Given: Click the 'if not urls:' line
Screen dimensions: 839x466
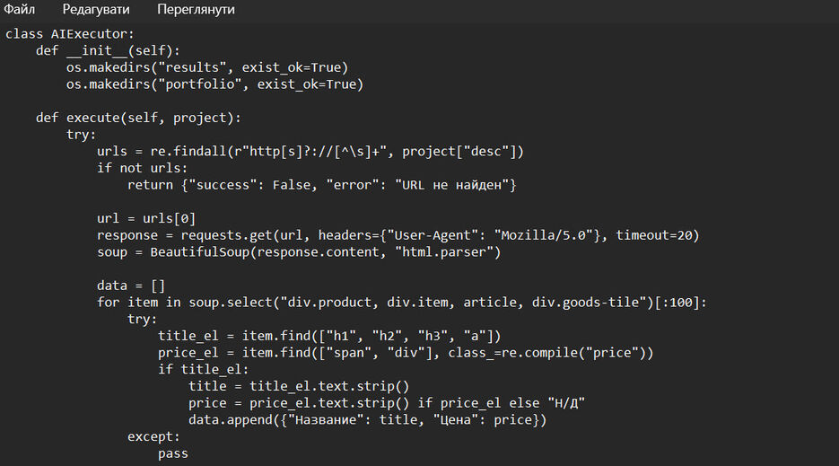Looking at the screenshot, I should 143,168.
